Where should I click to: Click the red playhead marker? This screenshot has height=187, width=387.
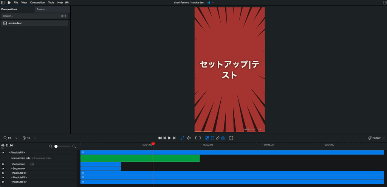[153, 144]
